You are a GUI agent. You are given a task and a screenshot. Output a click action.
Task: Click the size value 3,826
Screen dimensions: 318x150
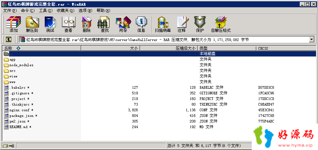[x=133, y=110]
